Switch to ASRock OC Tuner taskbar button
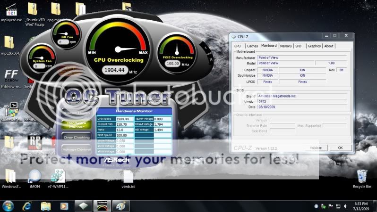 click(x=102, y=206)
